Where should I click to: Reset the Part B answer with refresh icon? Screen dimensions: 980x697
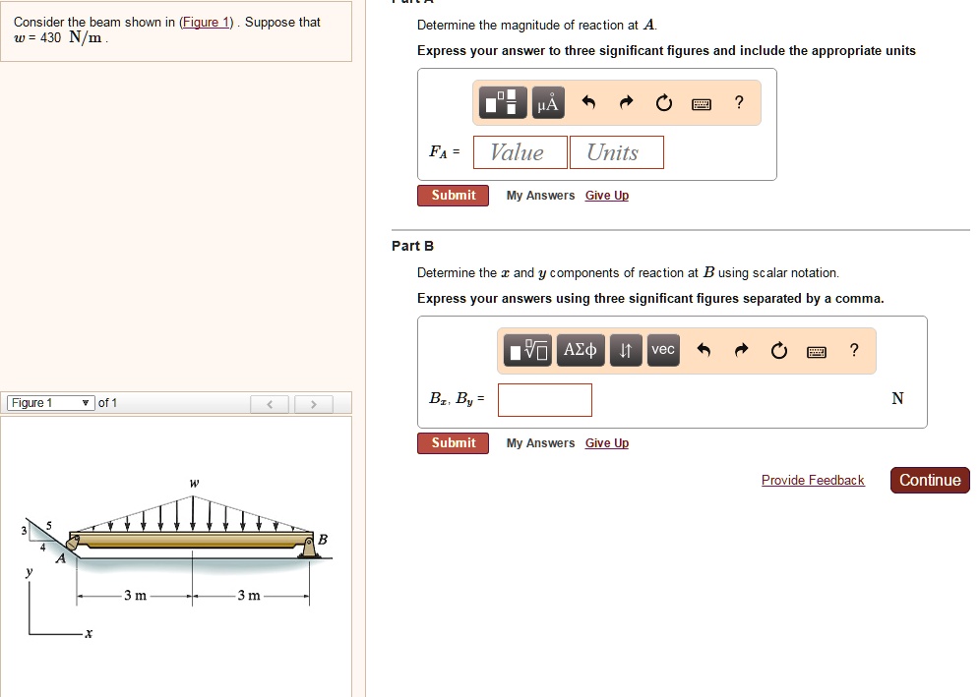pos(778,350)
